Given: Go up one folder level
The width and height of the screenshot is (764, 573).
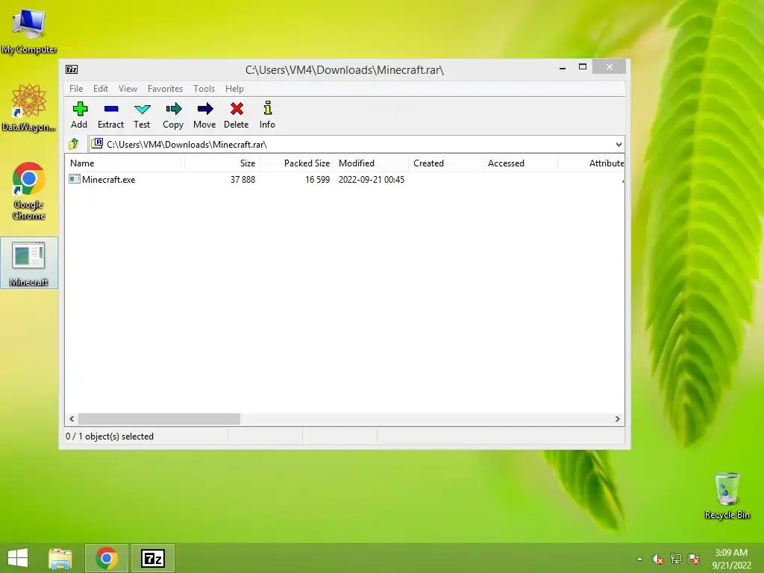Looking at the screenshot, I should click(x=74, y=144).
